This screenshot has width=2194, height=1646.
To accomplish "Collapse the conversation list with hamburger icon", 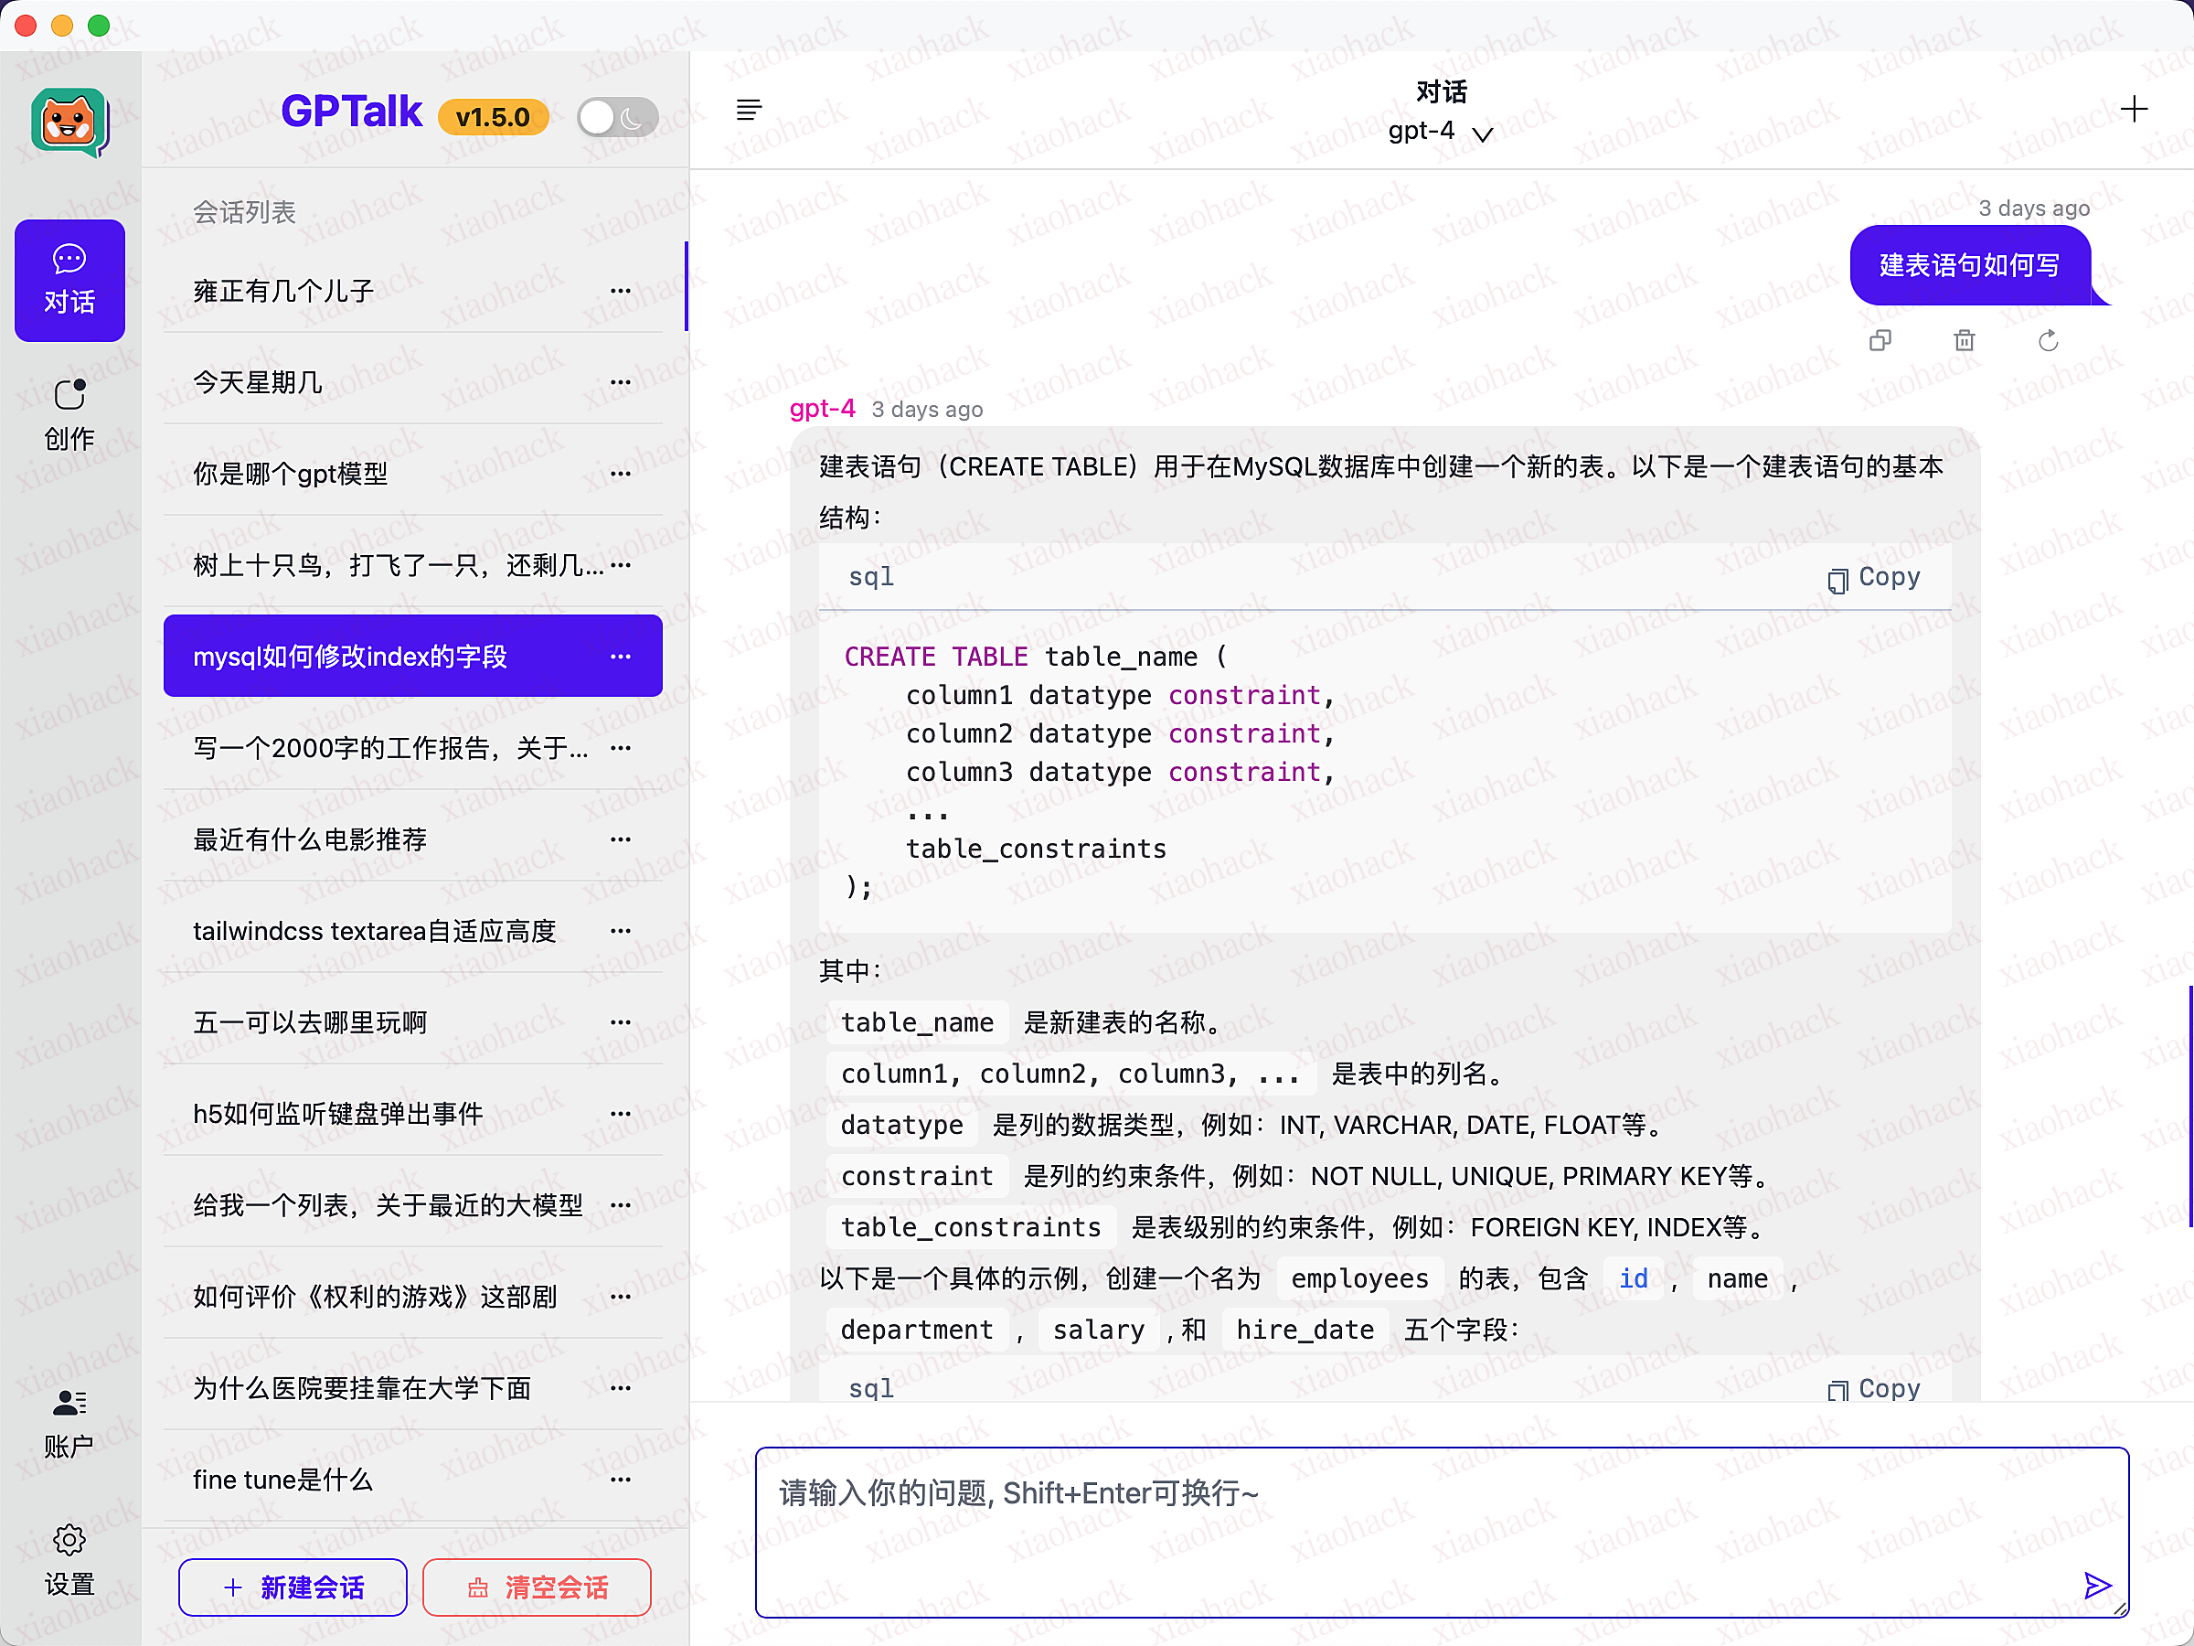I will click(x=749, y=109).
